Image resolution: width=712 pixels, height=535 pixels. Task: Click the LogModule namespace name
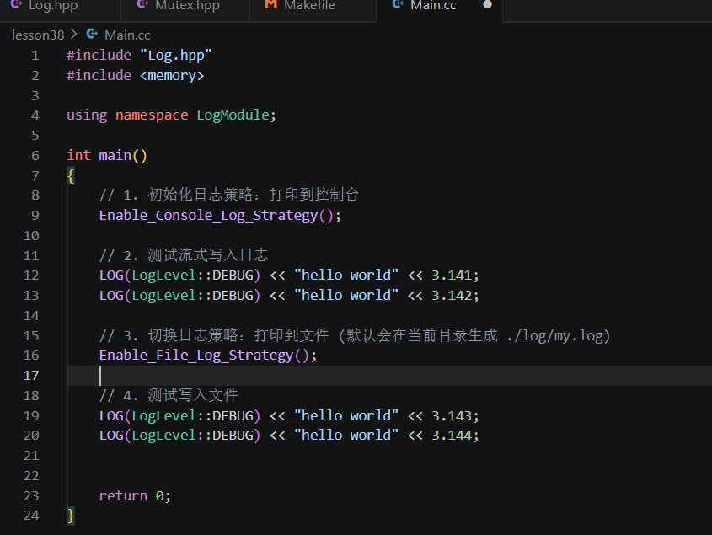pos(233,115)
